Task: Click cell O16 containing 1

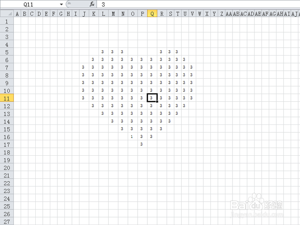Action: coord(133,136)
